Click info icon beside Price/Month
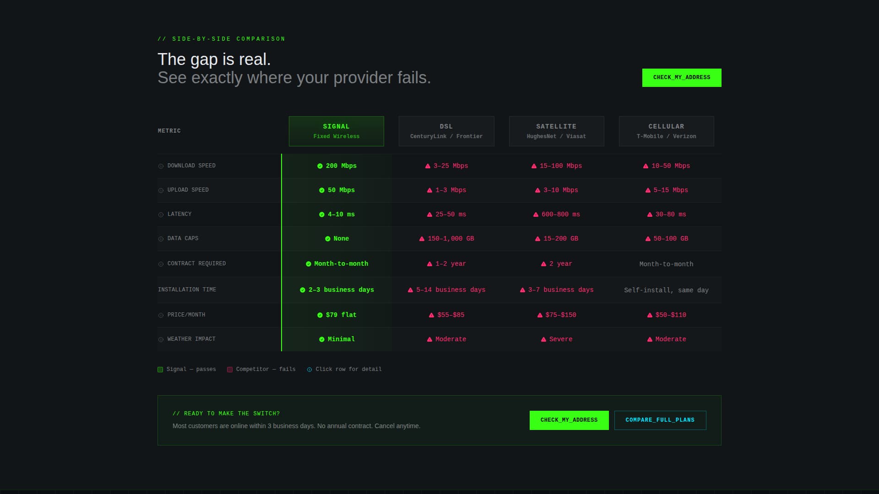This screenshot has width=879, height=494. click(x=161, y=315)
